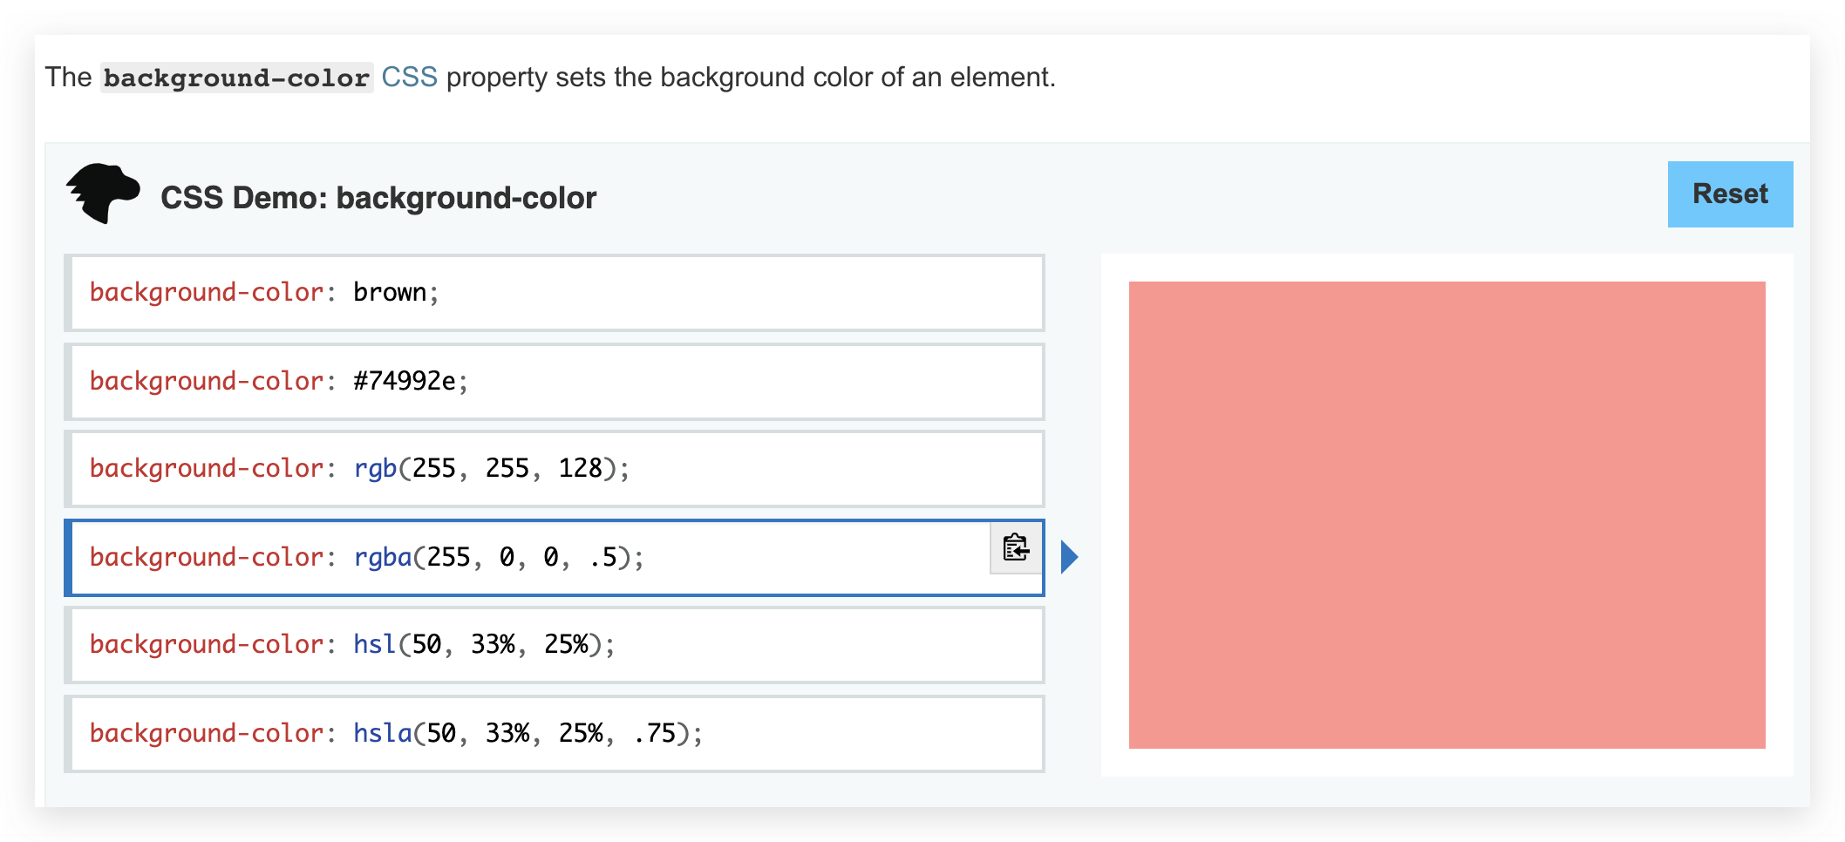Open the CSS link in the description
This screenshot has height=842, width=1845.
click(409, 78)
